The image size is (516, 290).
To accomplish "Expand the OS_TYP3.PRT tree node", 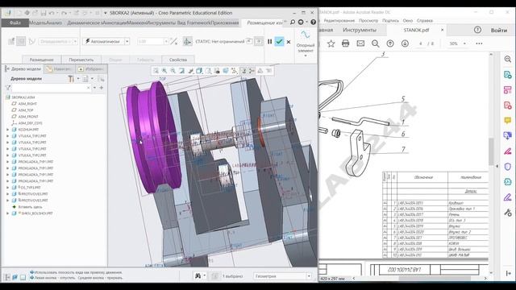I will tap(7, 188).
